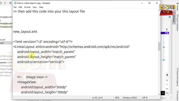
Task: Open the Emulator side tab
Action: 178,96
